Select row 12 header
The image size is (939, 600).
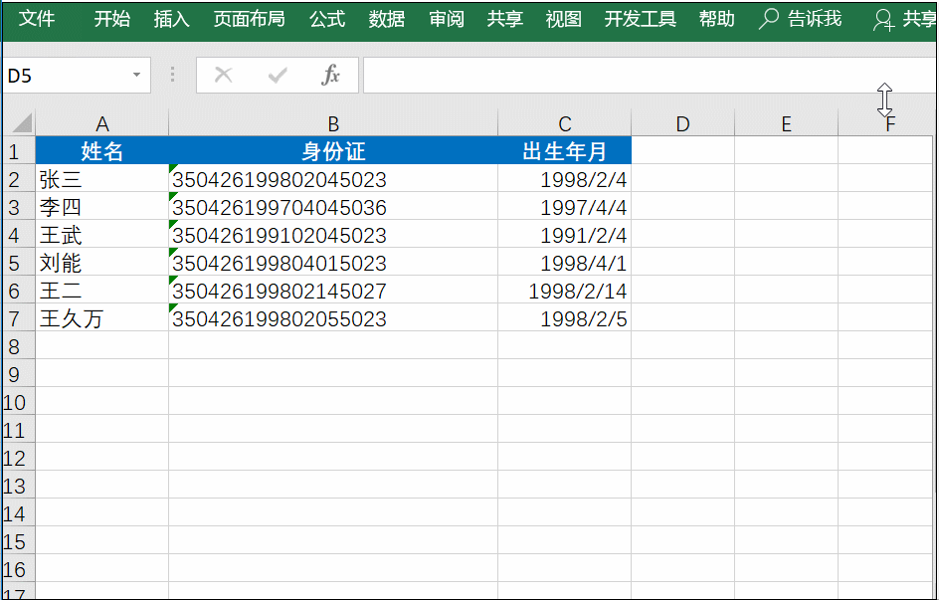19,458
